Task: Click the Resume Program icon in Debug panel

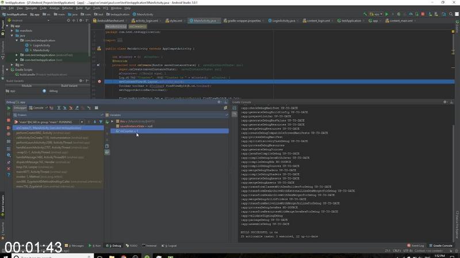Action: click(9, 108)
